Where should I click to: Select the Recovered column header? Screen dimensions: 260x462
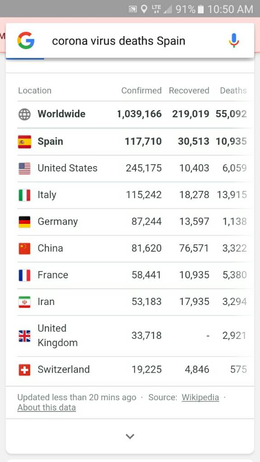point(189,90)
